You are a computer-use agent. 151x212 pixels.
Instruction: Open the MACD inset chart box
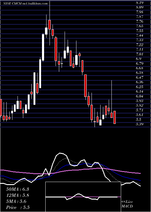pos(83,197)
